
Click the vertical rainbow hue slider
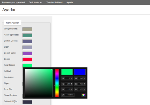coord(57,83)
